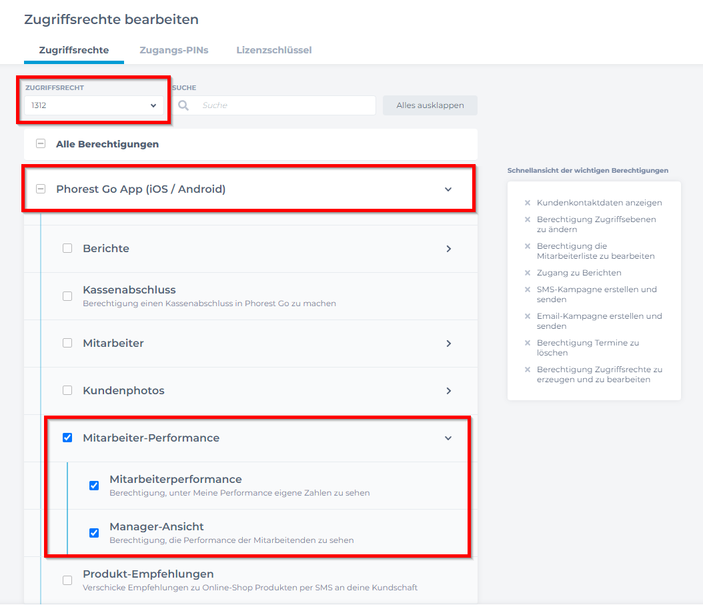The width and height of the screenshot is (703, 607).
Task: Enable the Kassenabschluss checkbox
Action: pos(67,296)
